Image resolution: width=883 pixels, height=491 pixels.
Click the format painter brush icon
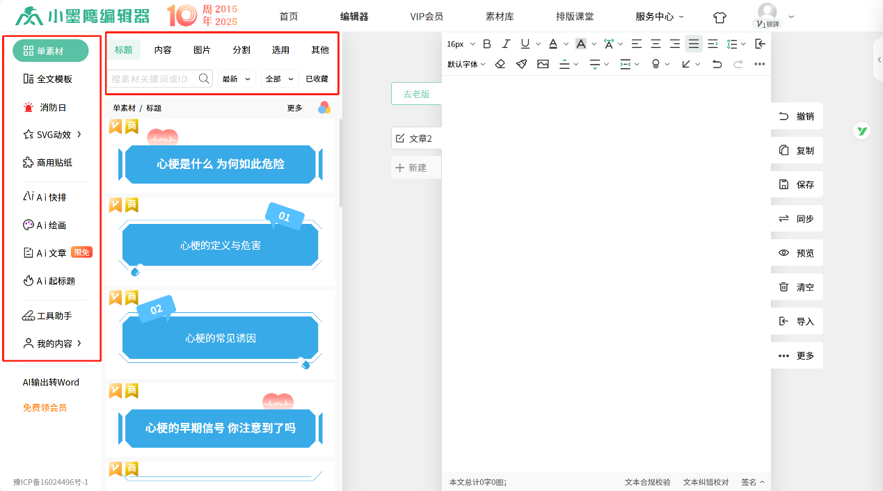pos(521,64)
